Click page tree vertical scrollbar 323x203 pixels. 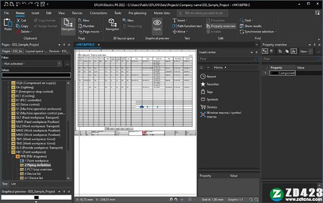(x=68, y=135)
